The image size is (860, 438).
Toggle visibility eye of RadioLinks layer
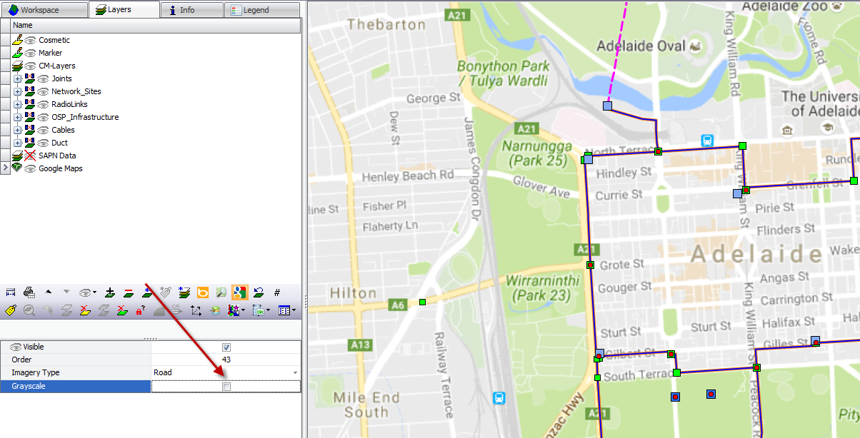point(43,105)
